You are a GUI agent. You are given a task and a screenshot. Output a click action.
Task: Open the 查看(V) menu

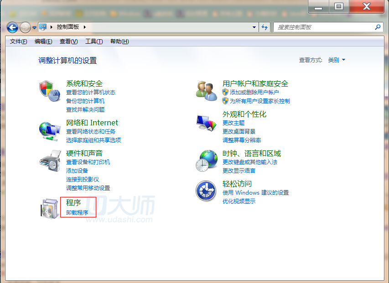point(68,41)
